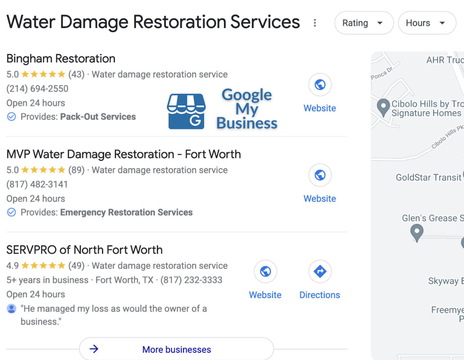Click SERVPRO of North Fort Worth heading
This screenshot has height=360, width=464.
[84, 250]
